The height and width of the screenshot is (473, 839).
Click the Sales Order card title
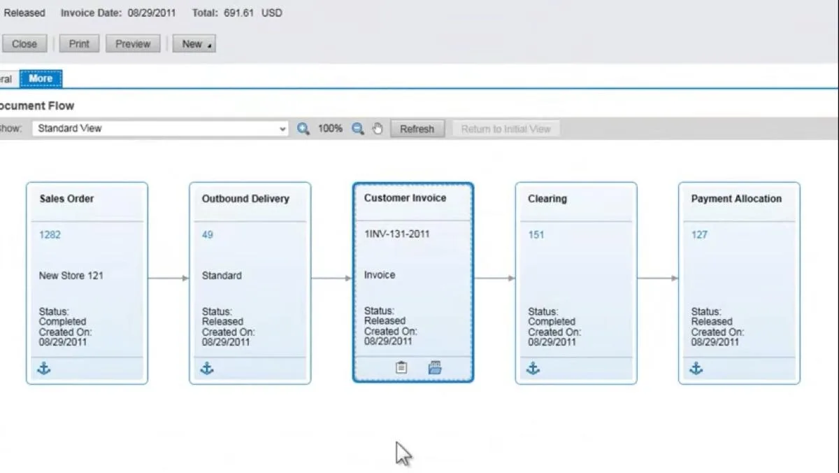(66, 199)
